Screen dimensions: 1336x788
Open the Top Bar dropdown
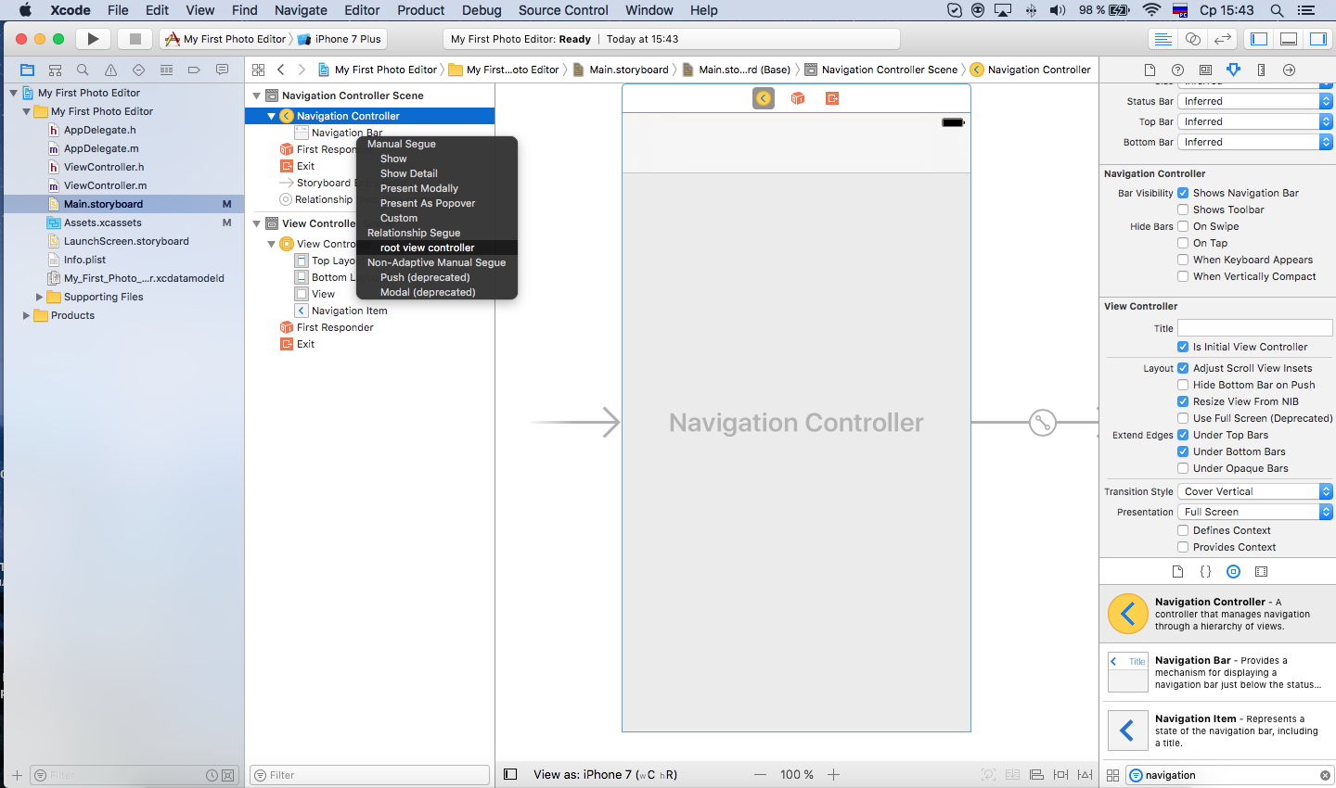pos(1255,121)
